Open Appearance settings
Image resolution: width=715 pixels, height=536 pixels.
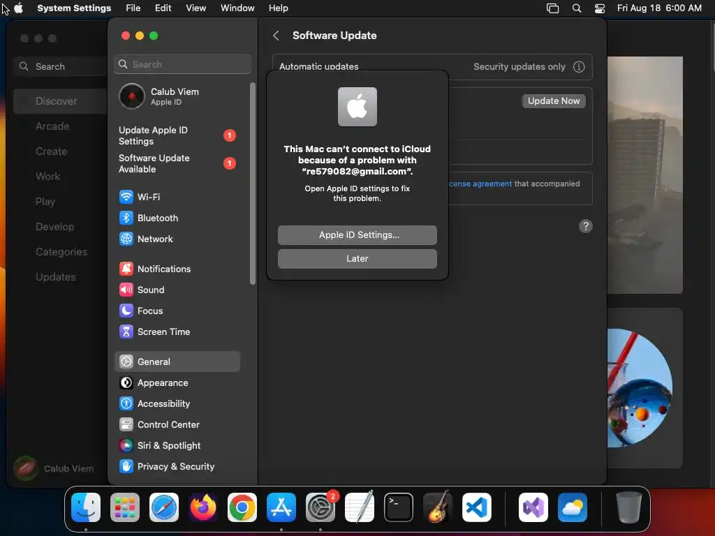tap(177, 383)
